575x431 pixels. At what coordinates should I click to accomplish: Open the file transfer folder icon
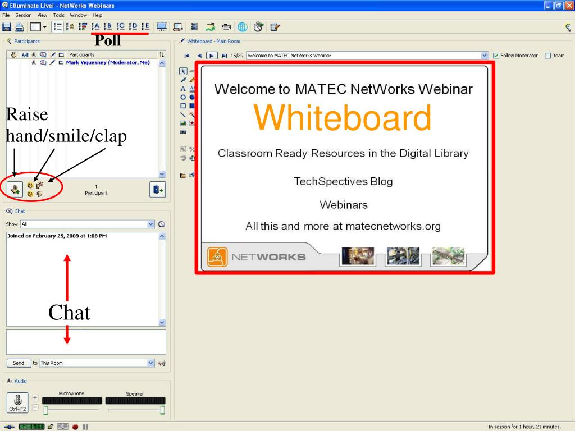tap(210, 27)
